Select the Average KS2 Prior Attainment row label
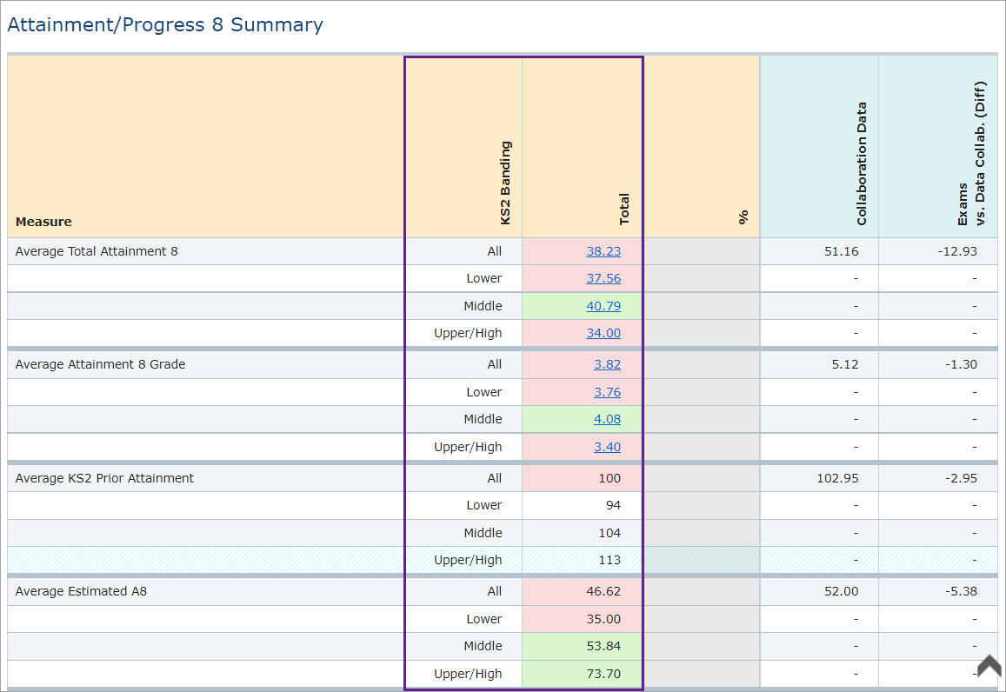 click(x=104, y=478)
